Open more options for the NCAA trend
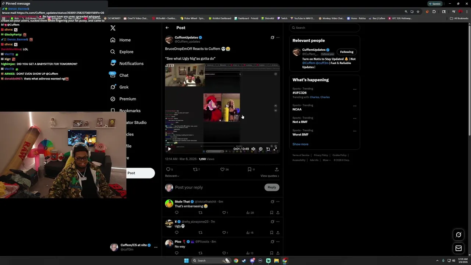This screenshot has height=265, width=471. [355, 106]
